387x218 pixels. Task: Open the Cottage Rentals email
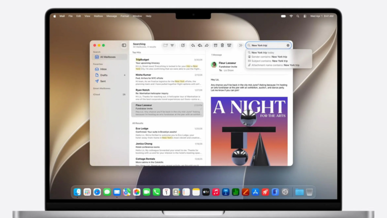(167, 161)
